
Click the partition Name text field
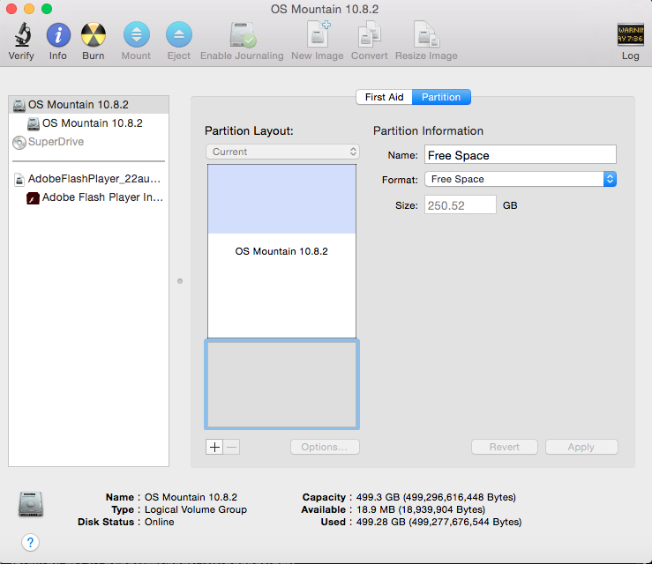point(521,155)
